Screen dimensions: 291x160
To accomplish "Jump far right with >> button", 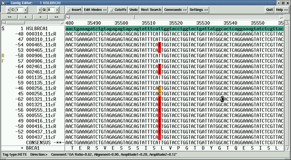I will tap(56, 17).
